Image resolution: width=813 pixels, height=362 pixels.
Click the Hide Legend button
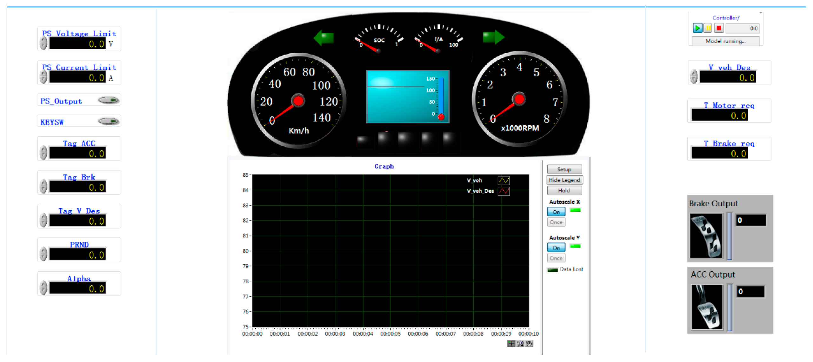coord(564,180)
